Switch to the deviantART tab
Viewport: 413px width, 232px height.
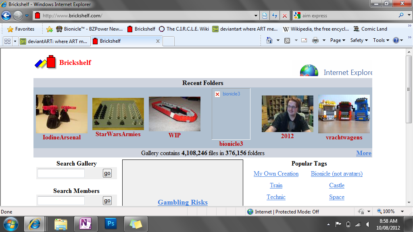(x=54, y=41)
